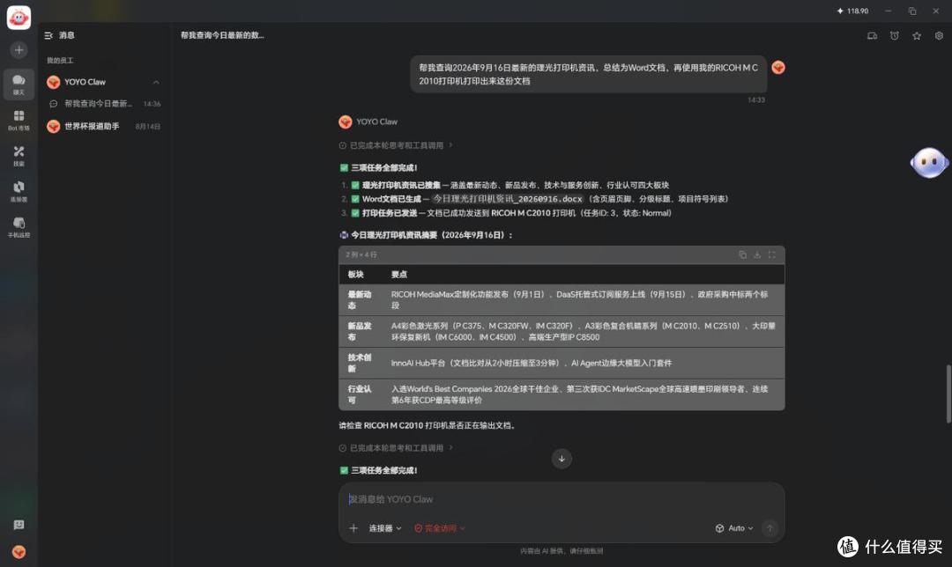
Task: Open user avatar beside sent message
Action: 778,67
